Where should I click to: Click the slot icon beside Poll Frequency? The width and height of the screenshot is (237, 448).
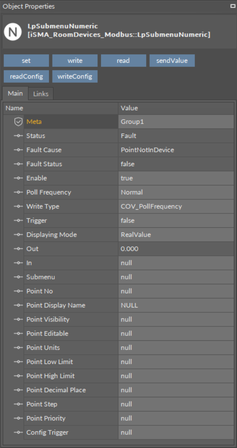[18, 193]
